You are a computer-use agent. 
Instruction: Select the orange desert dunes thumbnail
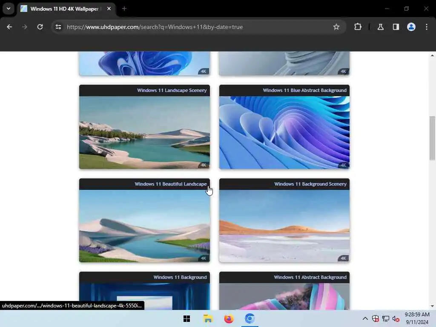(284, 226)
